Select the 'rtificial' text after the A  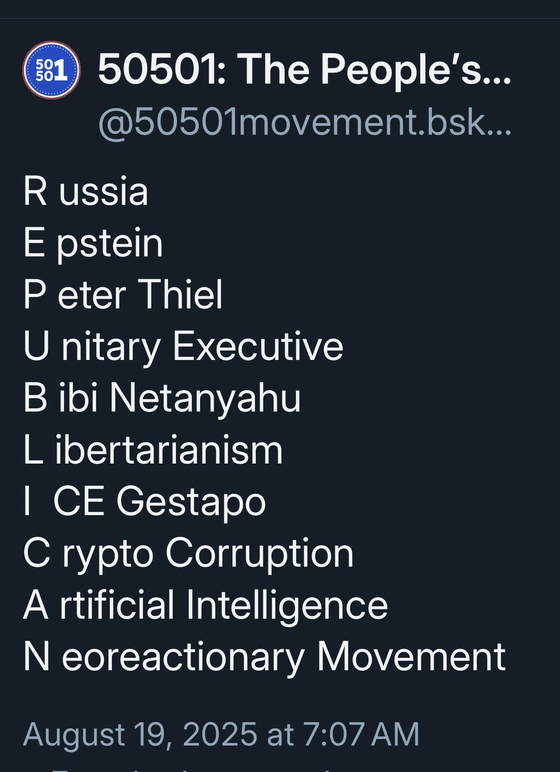tap(117, 605)
